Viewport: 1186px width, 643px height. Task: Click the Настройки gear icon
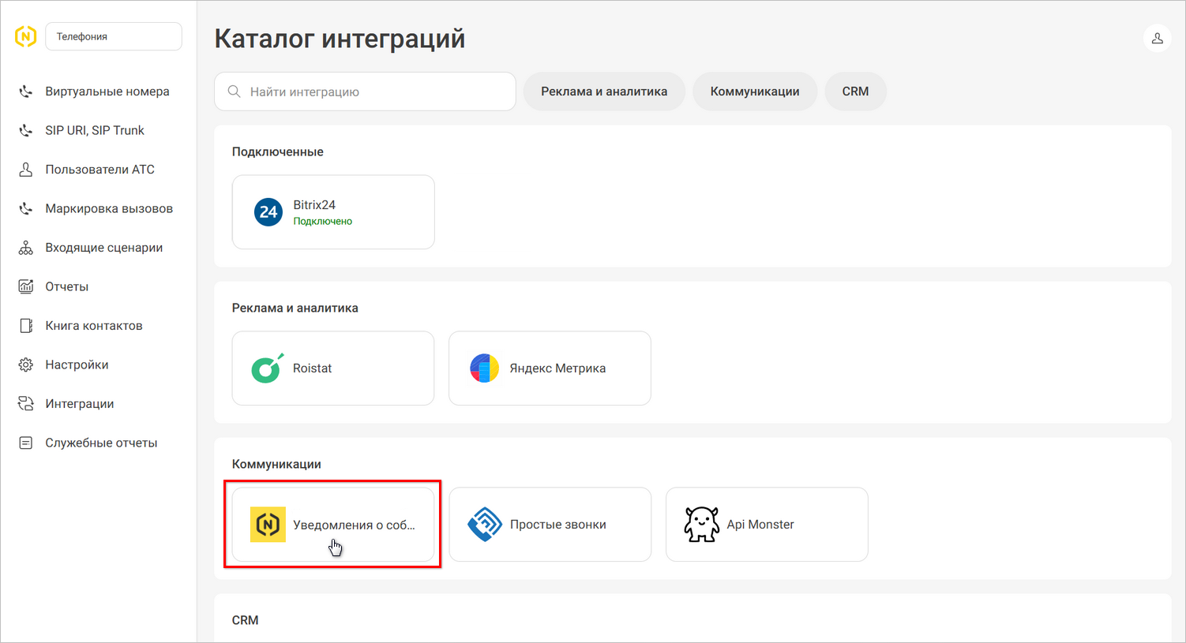point(25,364)
